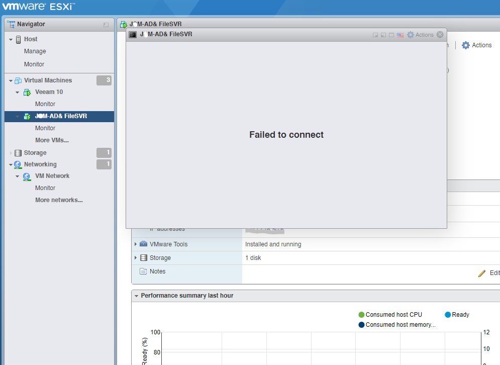Collapse the Virtual Machines tree node
Screen dimensions: 500x365
11,80
